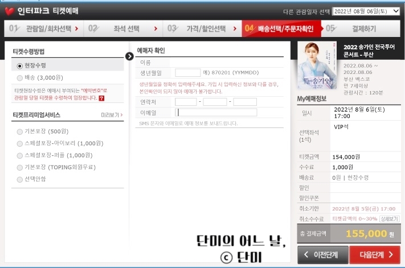
Task: Click the 2022년 8월 6일(토) 17:00 date text
Action: coord(359,113)
